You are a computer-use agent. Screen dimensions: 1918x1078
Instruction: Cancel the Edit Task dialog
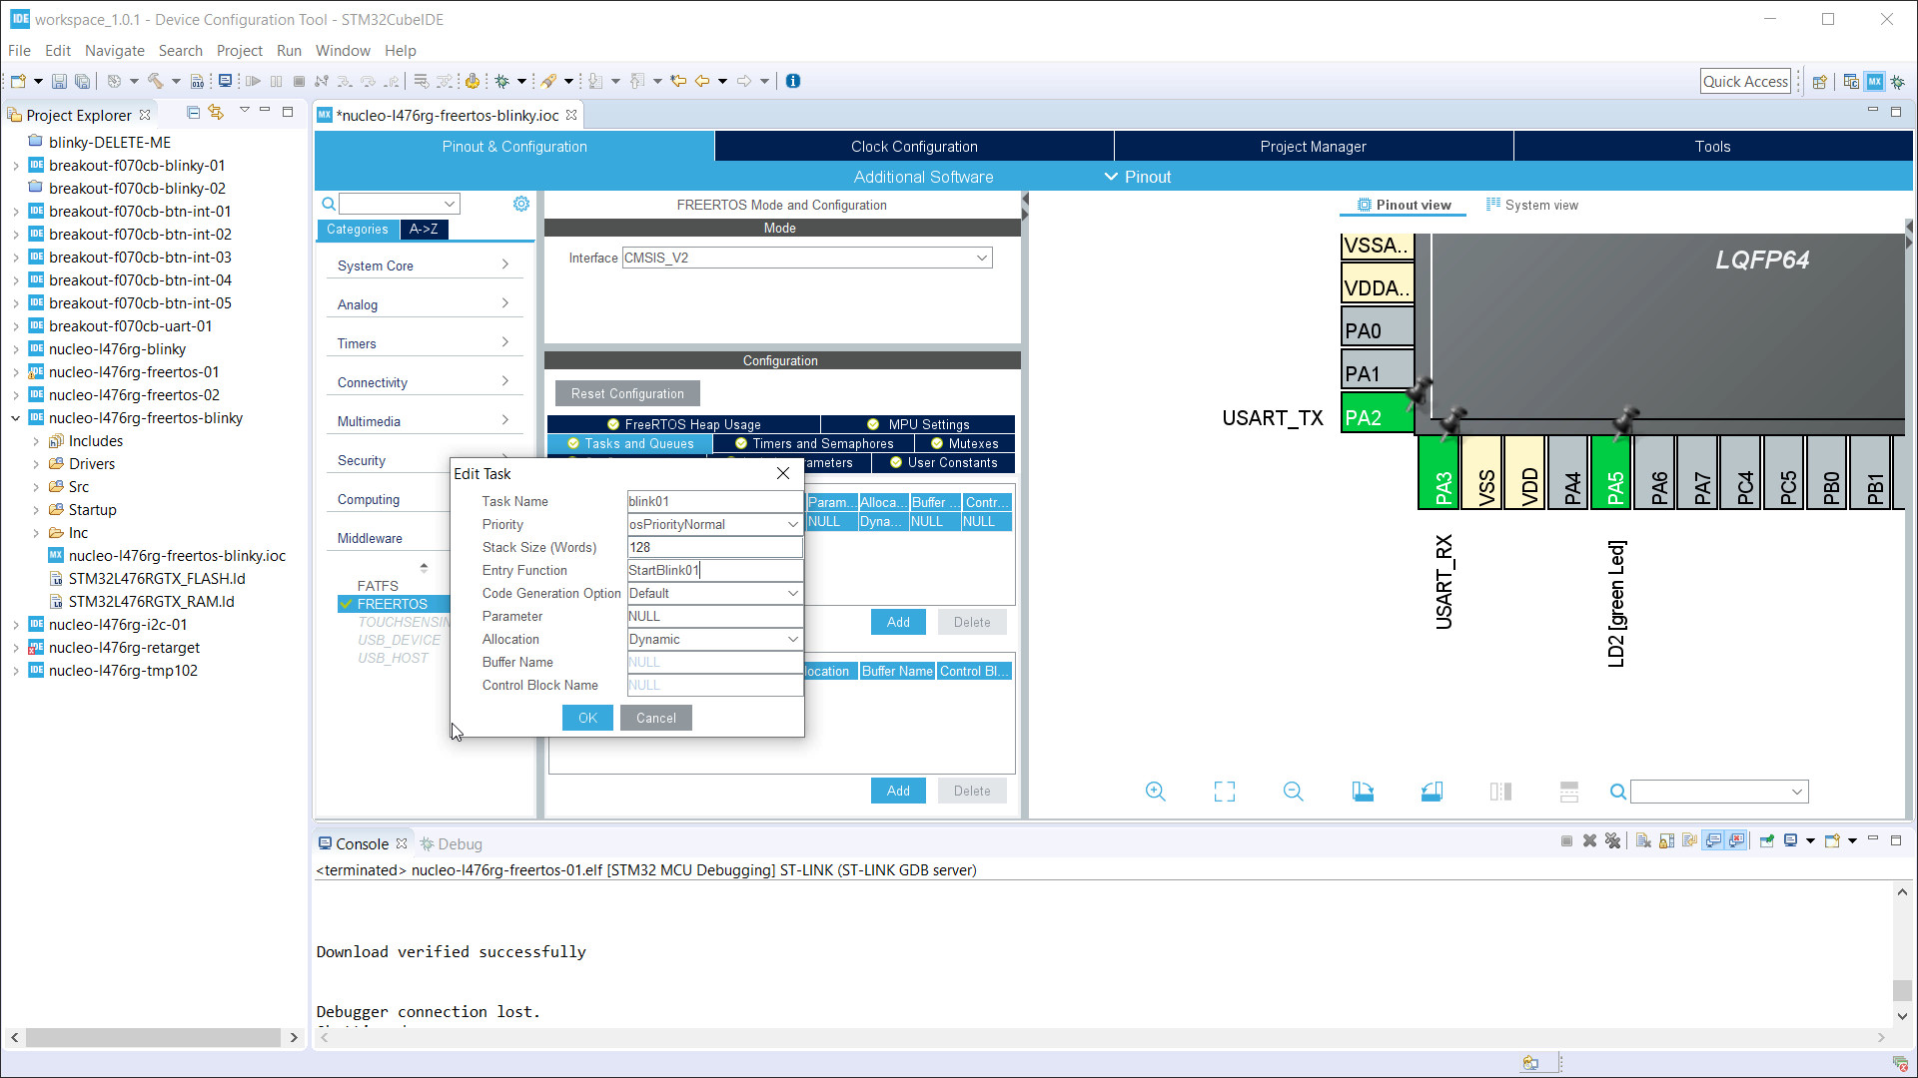(655, 718)
